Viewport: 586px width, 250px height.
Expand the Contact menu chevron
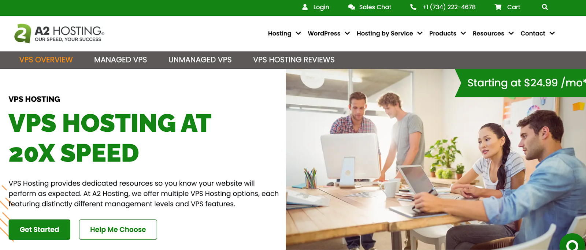[552, 33]
